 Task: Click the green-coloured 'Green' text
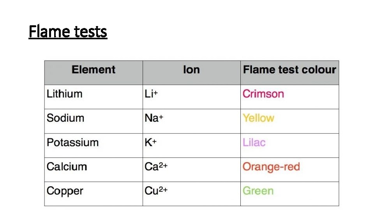[258, 191]
